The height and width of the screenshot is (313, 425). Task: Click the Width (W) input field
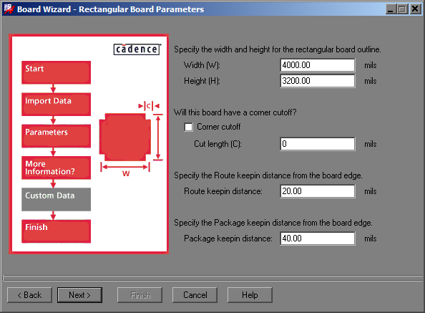(318, 65)
